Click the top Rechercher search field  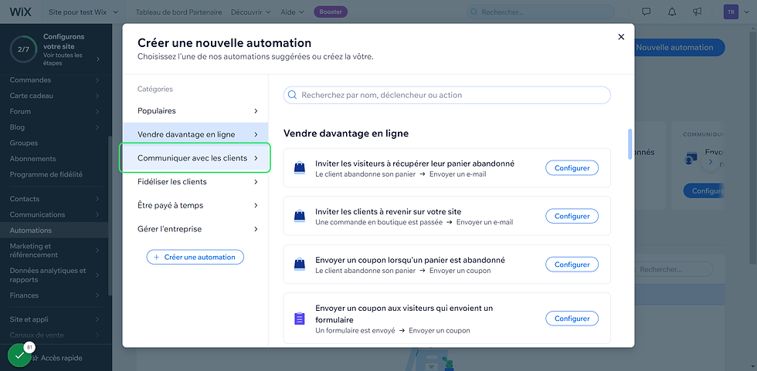point(540,12)
